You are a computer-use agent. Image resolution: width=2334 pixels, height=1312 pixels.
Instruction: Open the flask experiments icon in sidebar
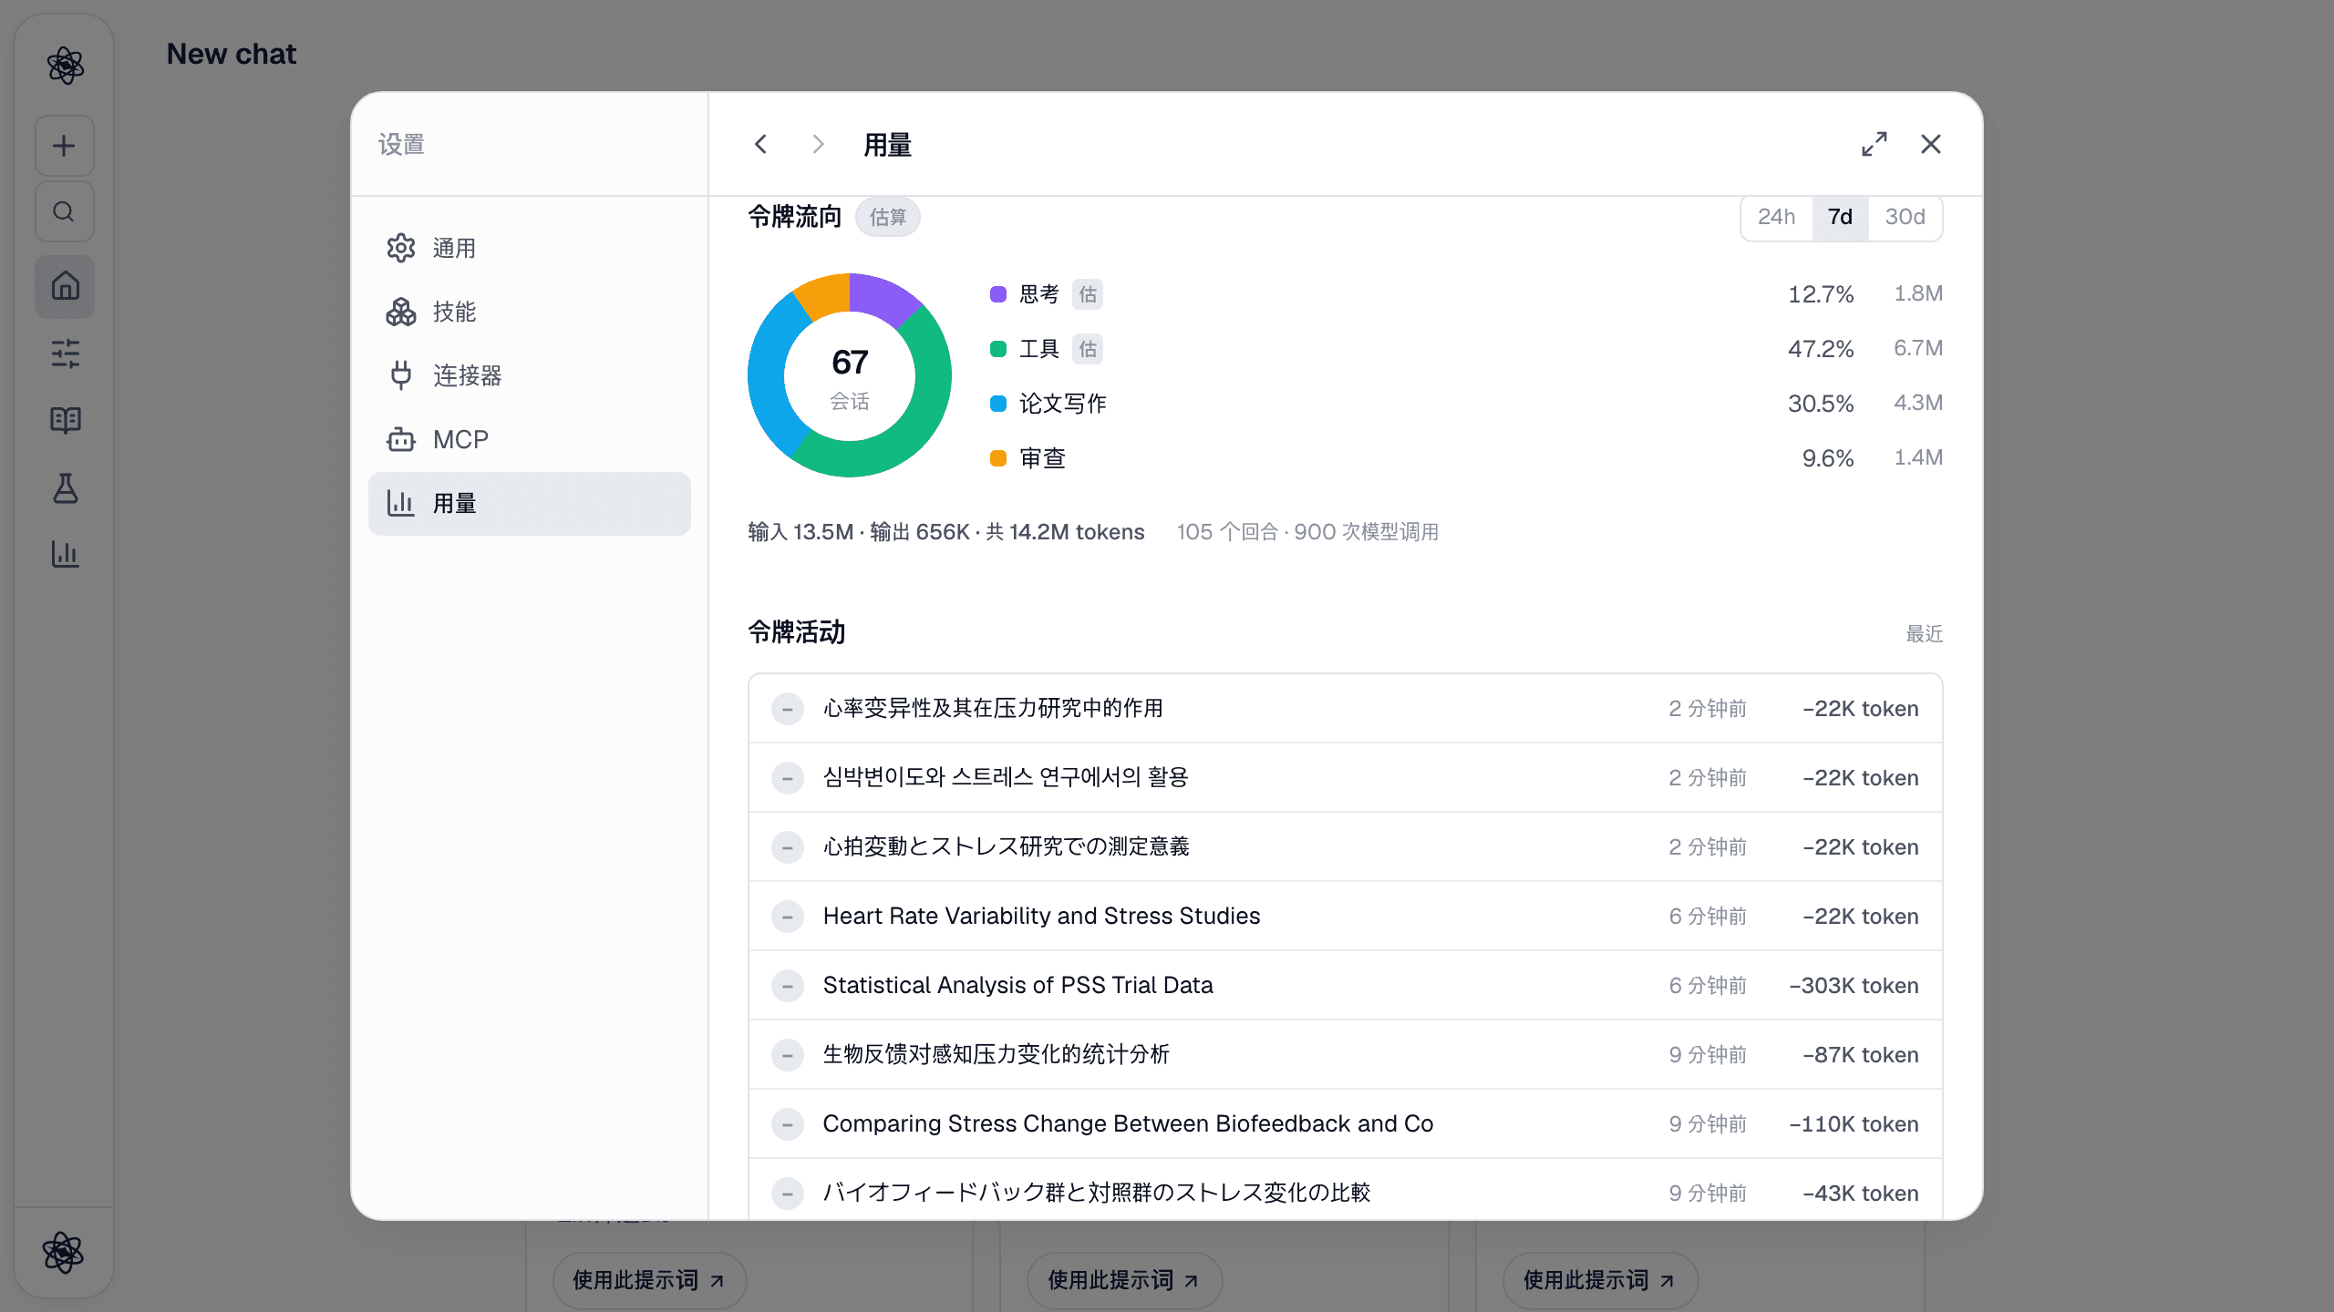(x=65, y=487)
